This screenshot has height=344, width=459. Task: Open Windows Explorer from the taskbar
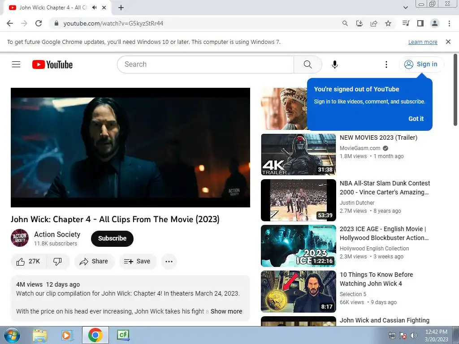(x=39, y=335)
